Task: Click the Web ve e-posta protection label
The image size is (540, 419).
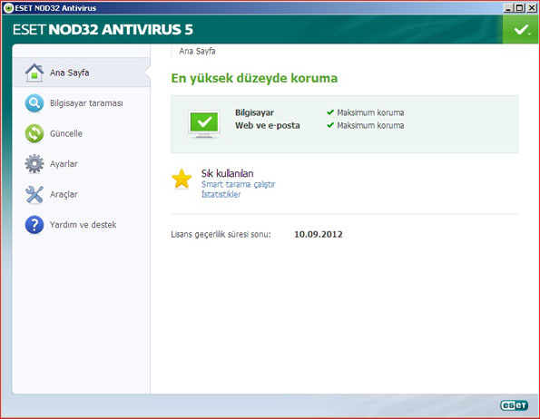Action: (x=267, y=125)
